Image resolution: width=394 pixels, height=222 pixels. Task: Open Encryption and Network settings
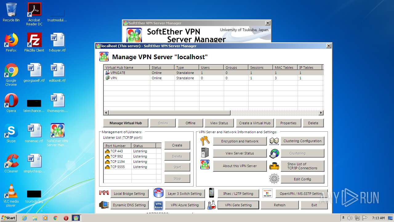(240, 141)
